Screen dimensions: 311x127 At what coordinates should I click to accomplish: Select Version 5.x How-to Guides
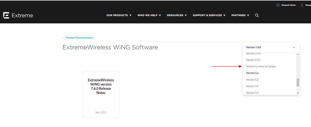pos(261,66)
